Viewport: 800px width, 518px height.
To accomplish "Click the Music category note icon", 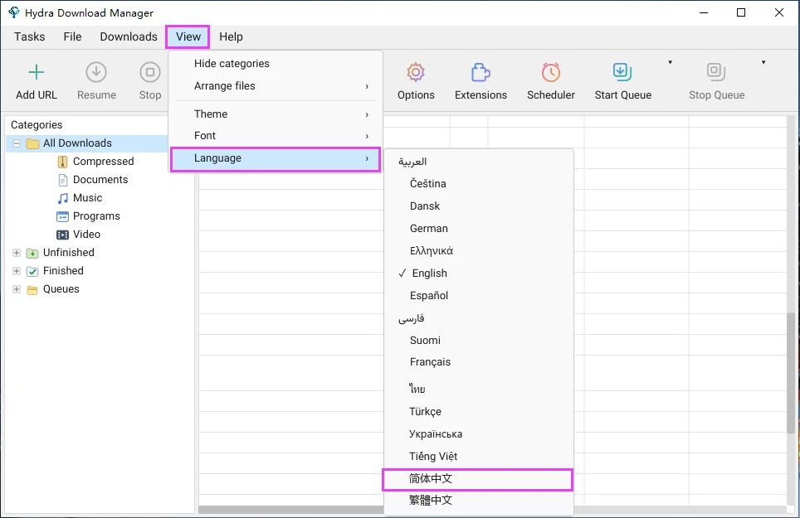I will tap(62, 198).
